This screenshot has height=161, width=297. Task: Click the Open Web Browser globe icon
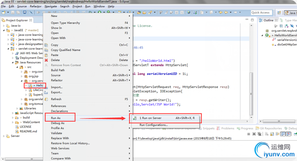[x=189, y=12]
